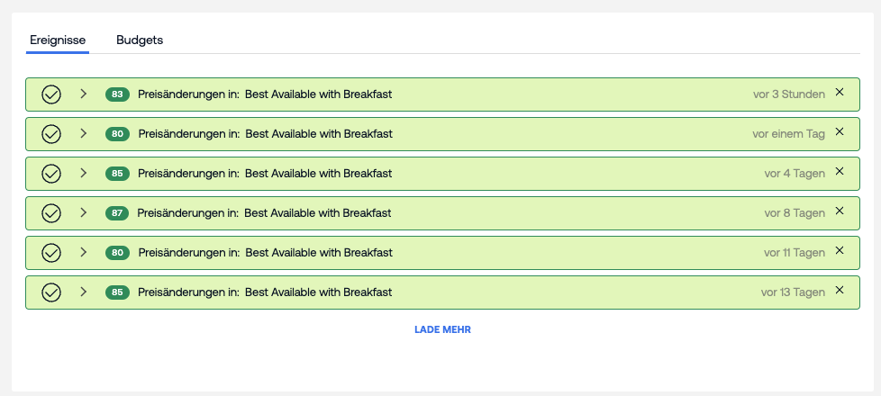Viewport: 881px width, 396px height.
Task: Switch to the Budgets tab
Action: click(x=140, y=40)
